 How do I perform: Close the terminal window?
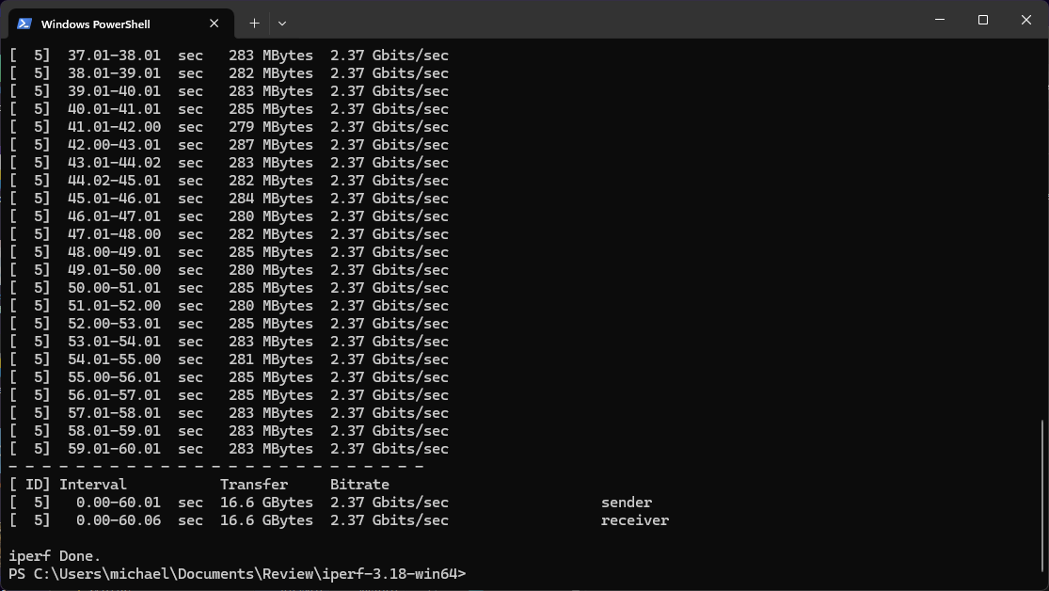pos(1026,20)
